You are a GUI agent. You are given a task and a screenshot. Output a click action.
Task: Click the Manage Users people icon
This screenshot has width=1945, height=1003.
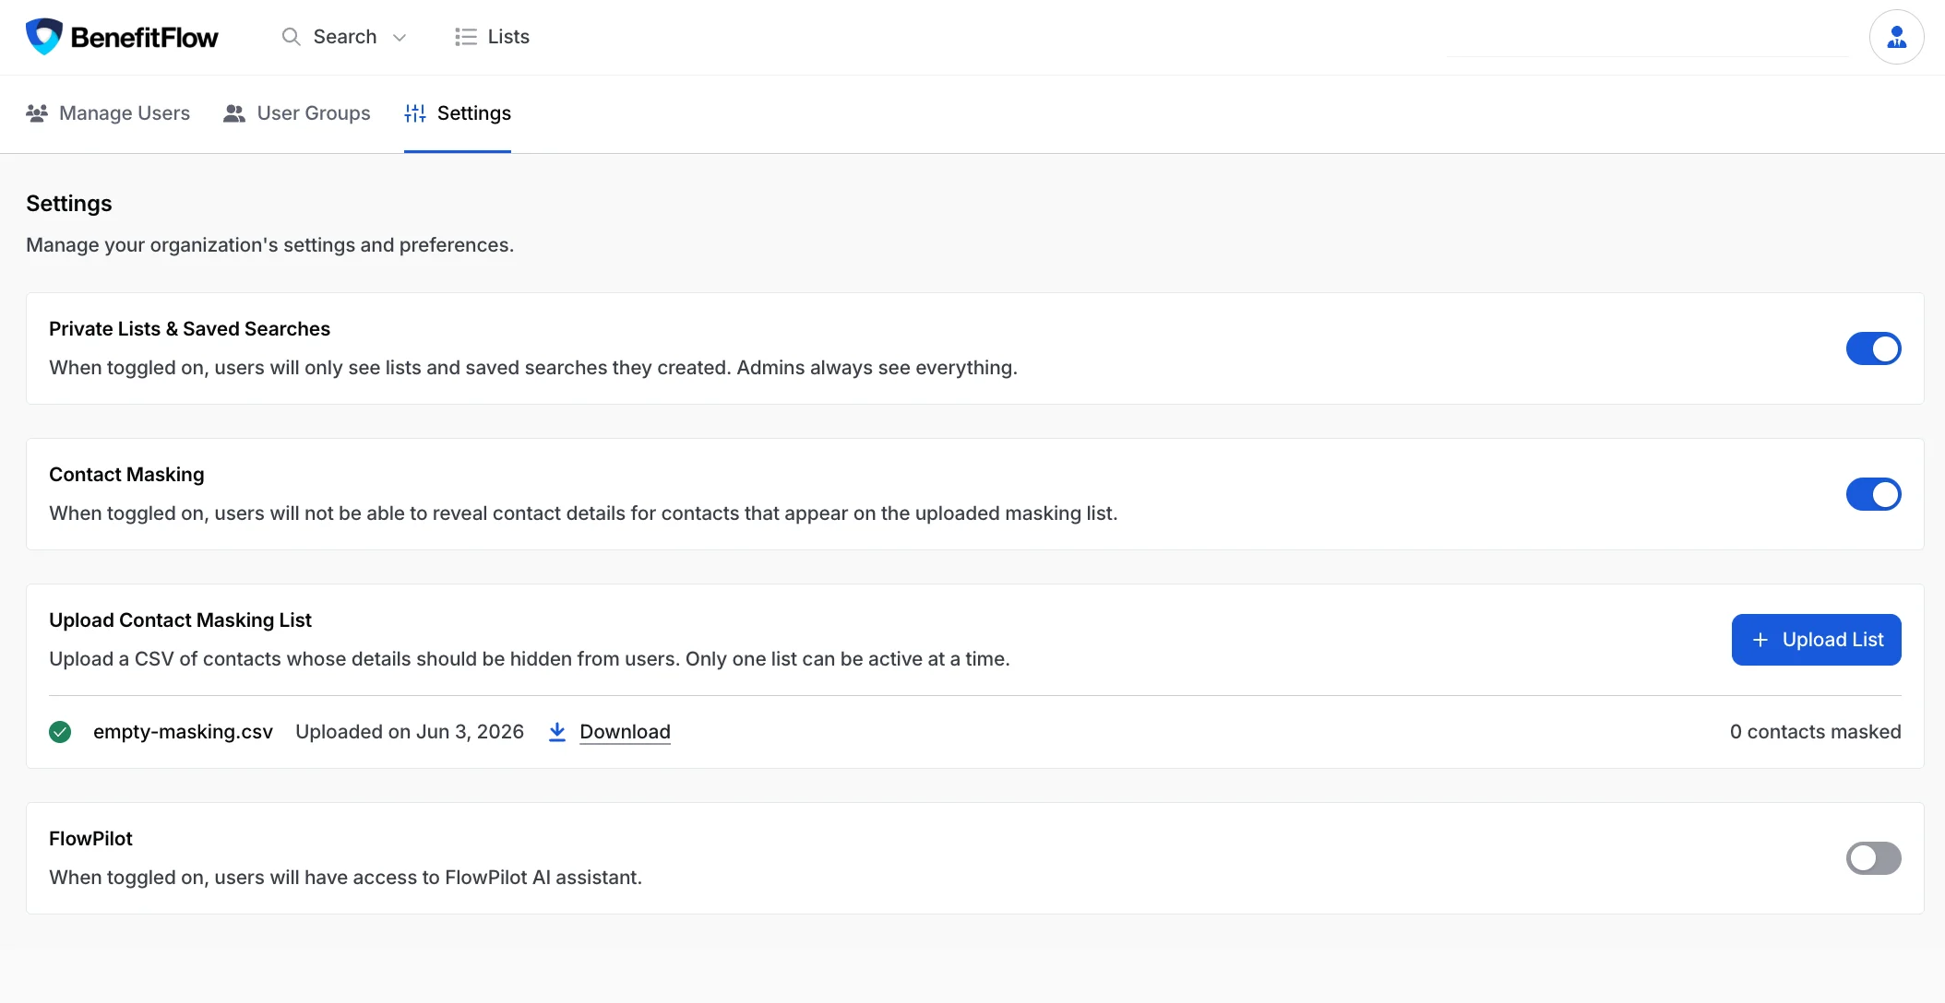pos(37,113)
